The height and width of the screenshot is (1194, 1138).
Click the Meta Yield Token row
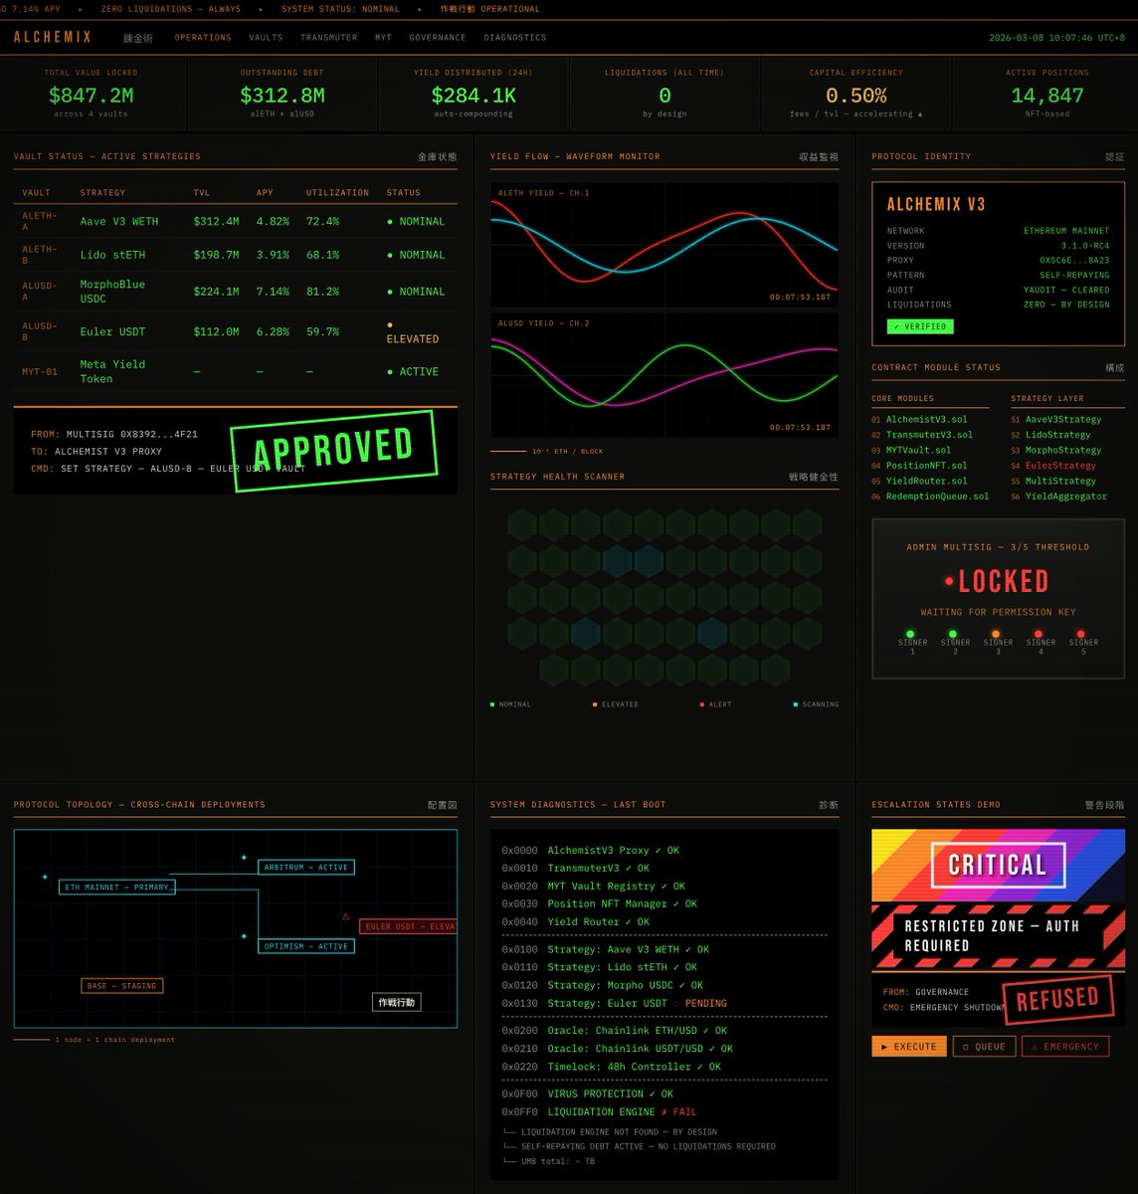[236, 371]
